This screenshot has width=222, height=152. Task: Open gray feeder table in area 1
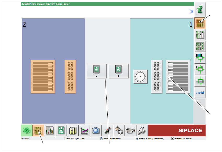click(x=178, y=77)
